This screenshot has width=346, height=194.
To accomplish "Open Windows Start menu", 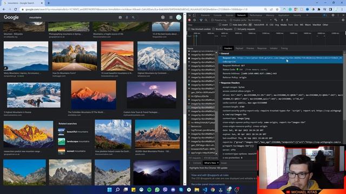I will [109, 190].
